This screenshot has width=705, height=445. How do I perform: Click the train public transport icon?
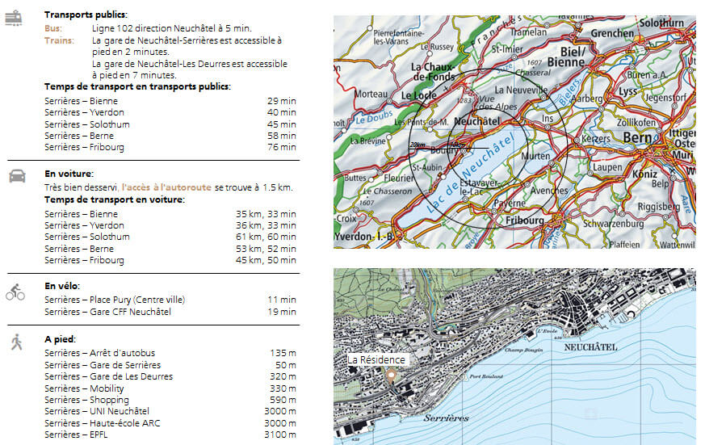[x=14, y=18]
